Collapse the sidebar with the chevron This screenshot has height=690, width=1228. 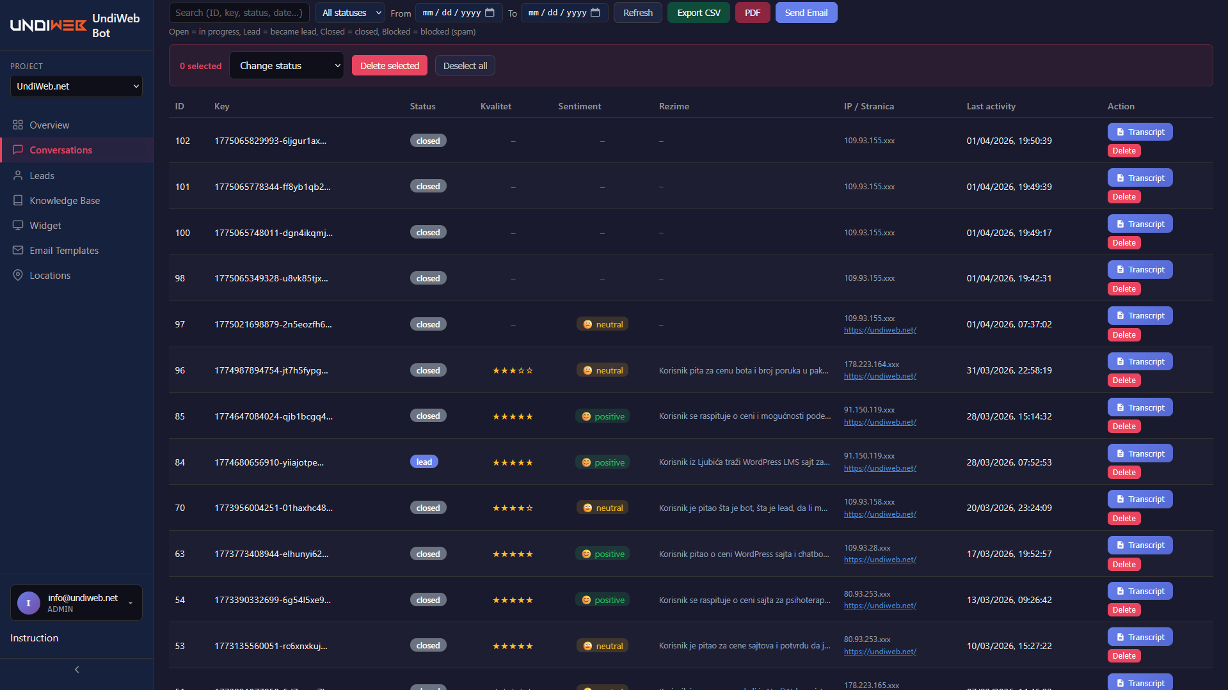click(x=76, y=669)
